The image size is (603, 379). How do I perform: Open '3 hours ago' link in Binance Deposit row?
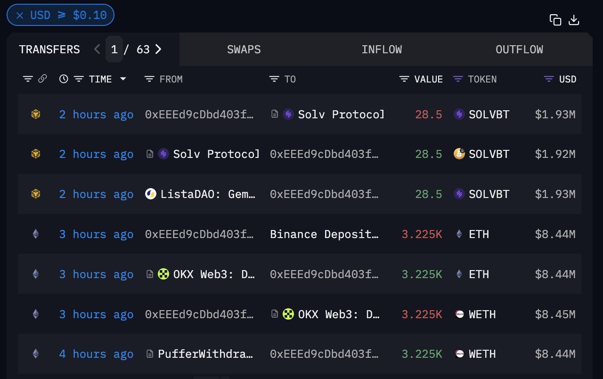(96, 234)
